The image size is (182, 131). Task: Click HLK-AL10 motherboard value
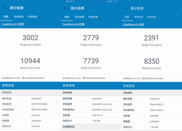pos(97,115)
